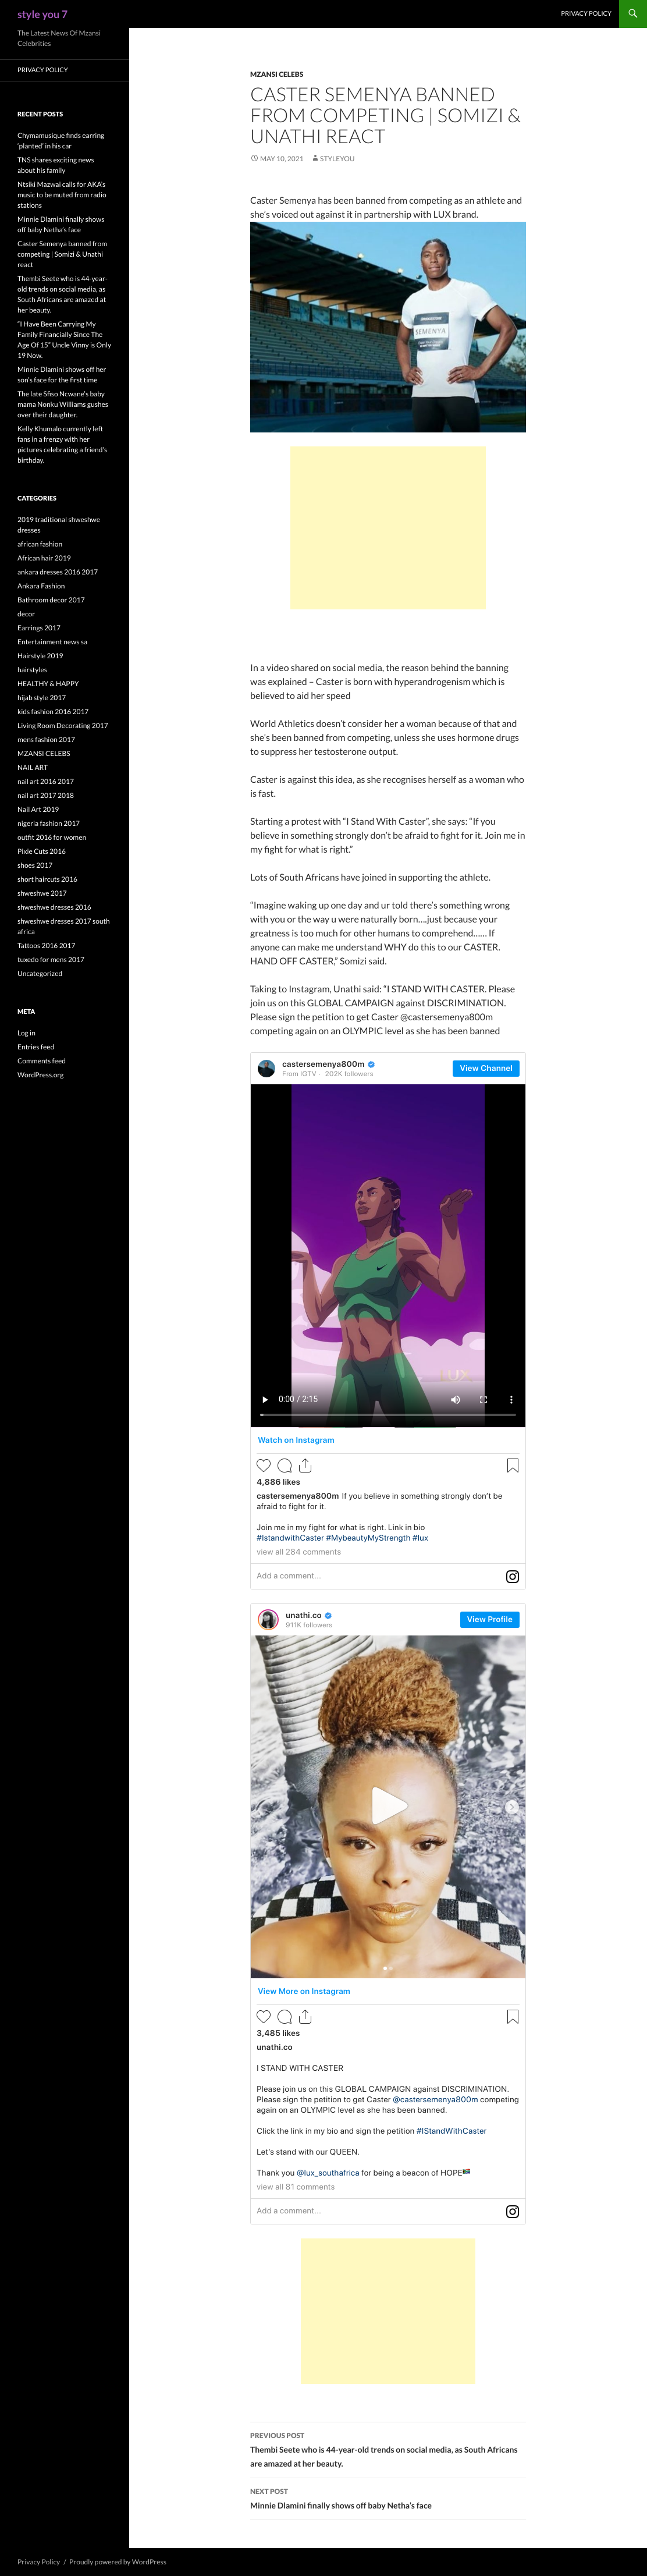Comment on castersemenya800m post bubble icon

coord(284,1465)
